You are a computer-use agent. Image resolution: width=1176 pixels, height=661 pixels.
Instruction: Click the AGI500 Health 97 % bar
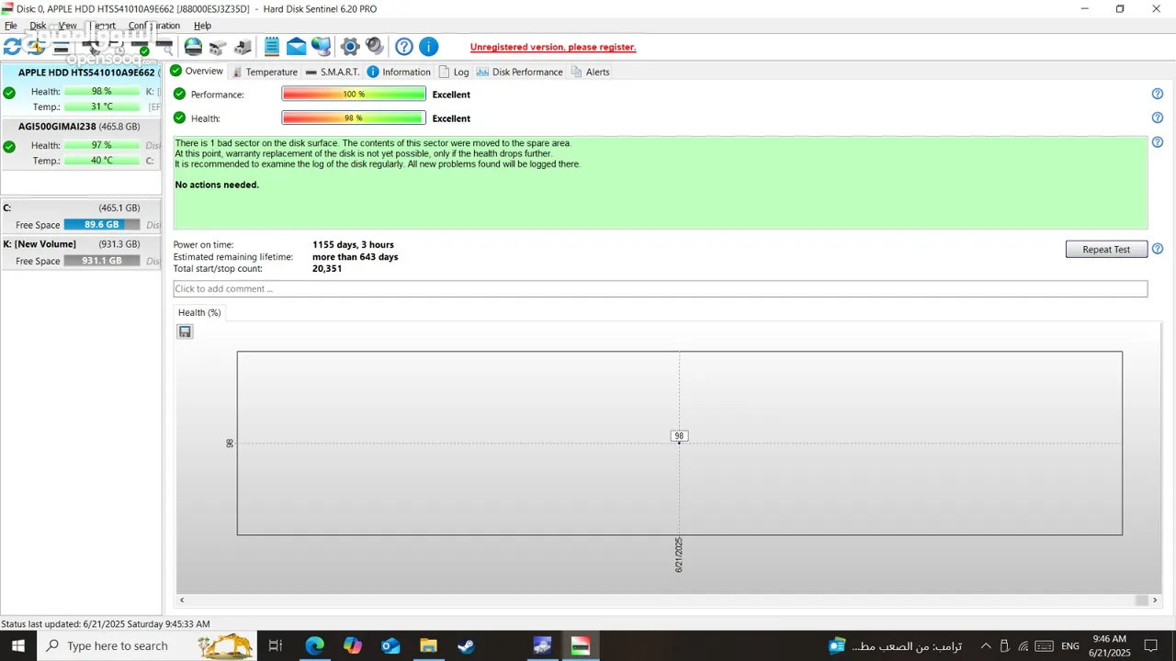(102, 145)
